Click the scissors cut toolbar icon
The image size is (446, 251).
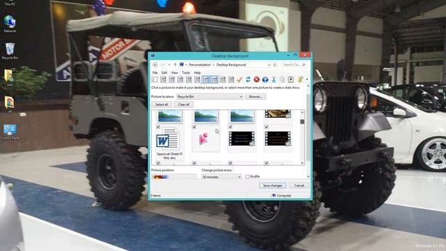(x=274, y=79)
